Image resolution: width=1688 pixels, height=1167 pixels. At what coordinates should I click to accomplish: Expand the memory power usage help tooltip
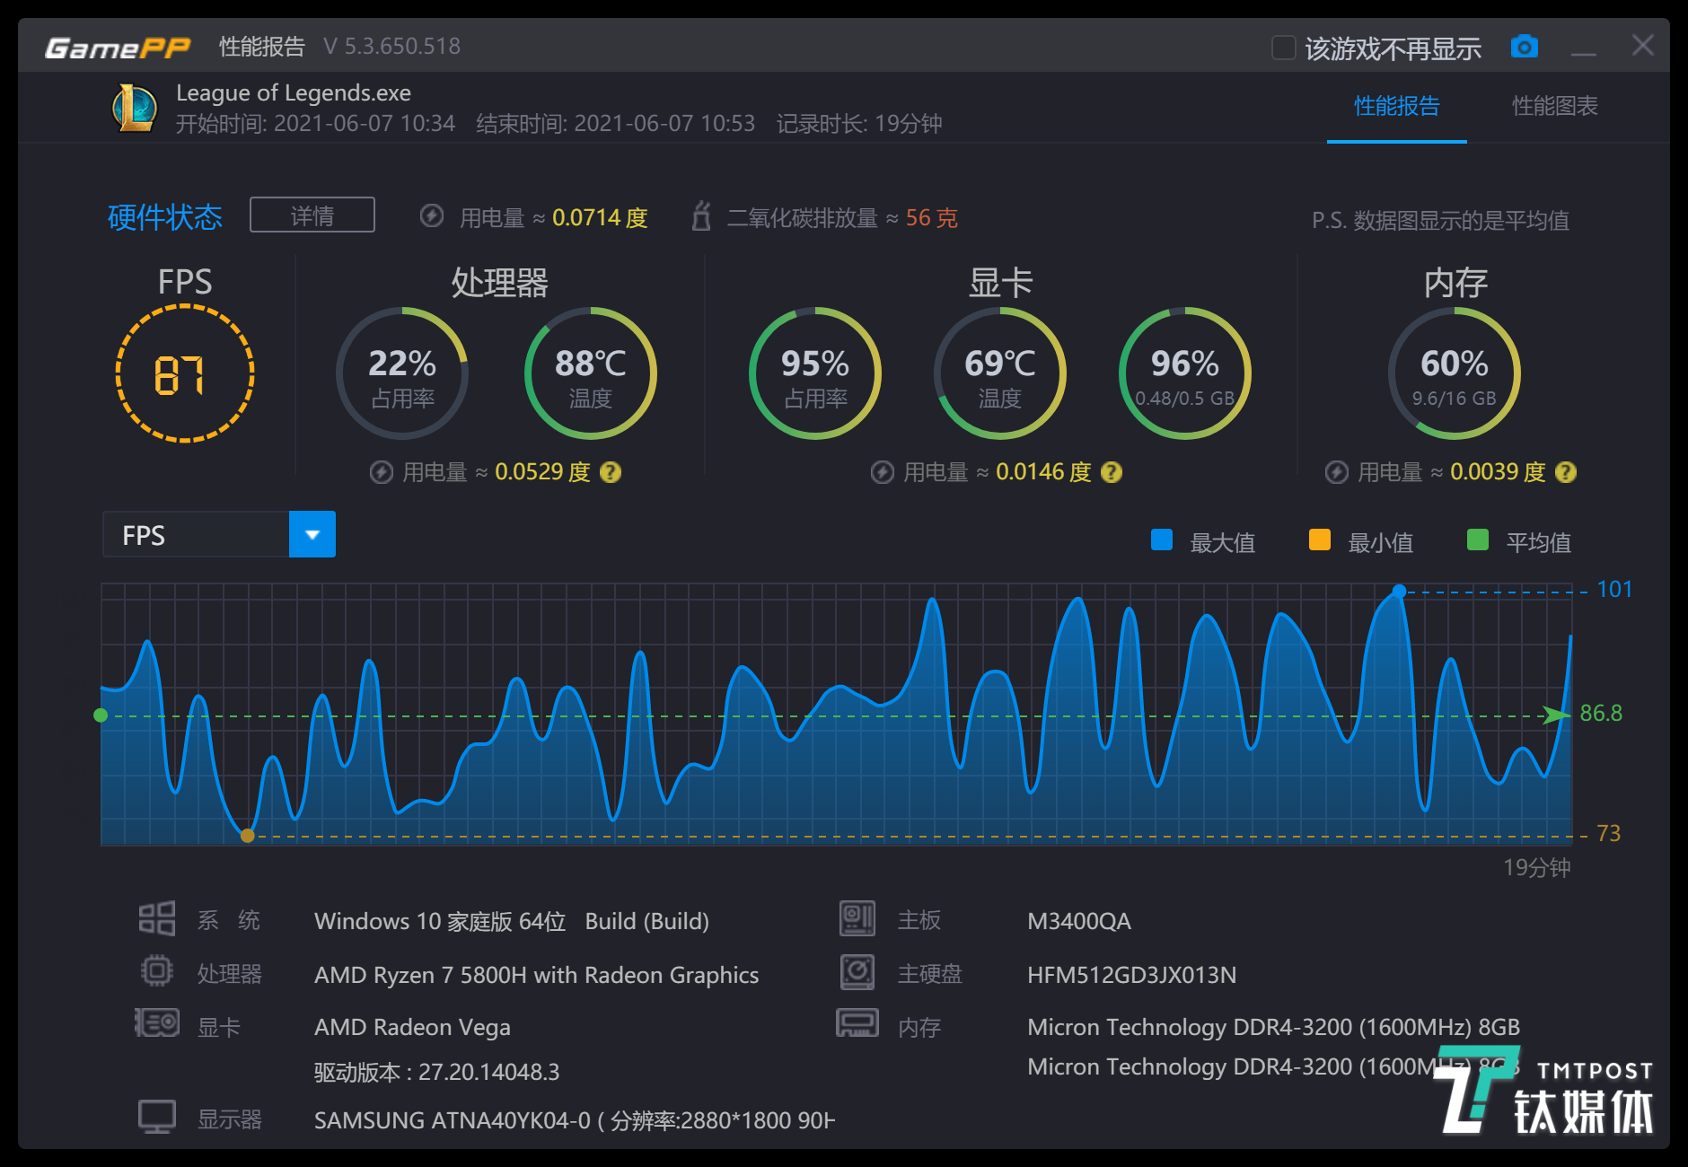pos(1567,471)
